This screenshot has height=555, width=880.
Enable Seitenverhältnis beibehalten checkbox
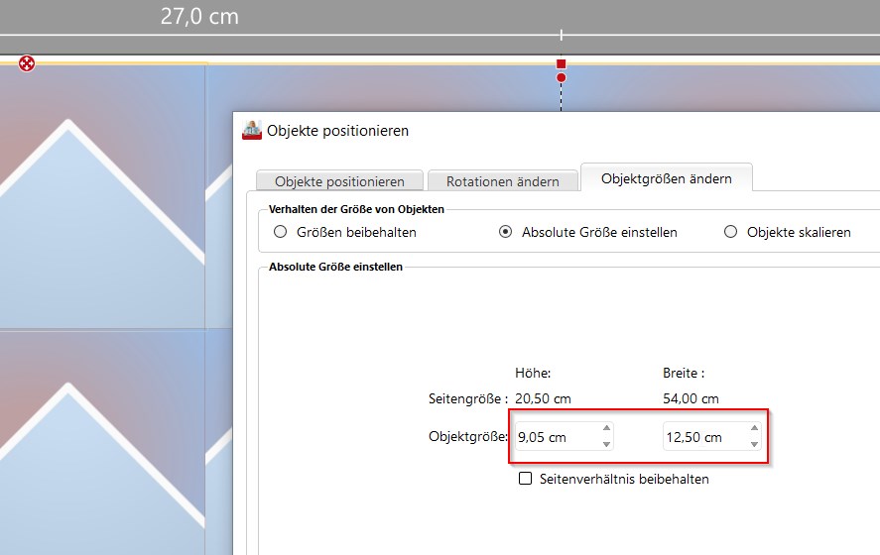pyautogui.click(x=525, y=479)
